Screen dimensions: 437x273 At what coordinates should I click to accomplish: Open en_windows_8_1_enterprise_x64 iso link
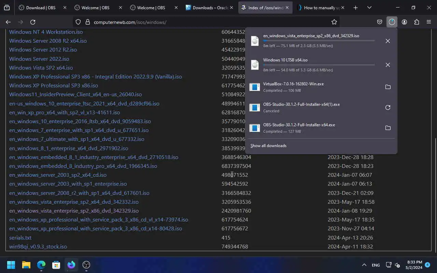click(x=69, y=148)
